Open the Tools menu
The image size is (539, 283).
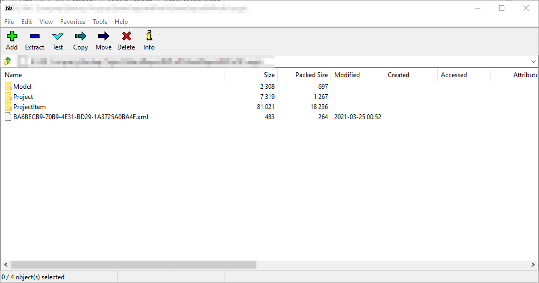(x=100, y=22)
